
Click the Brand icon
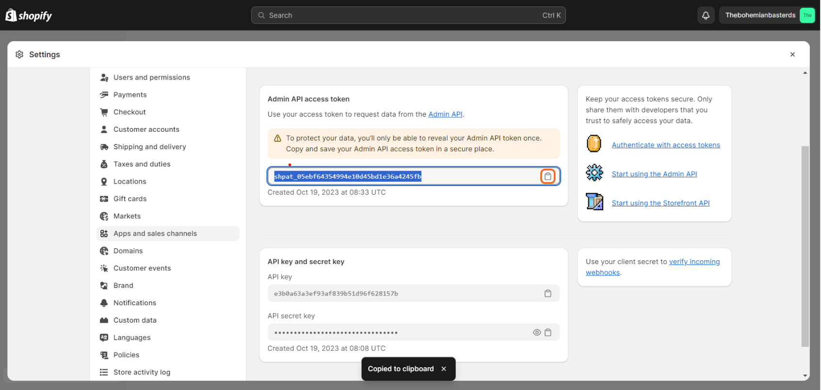tap(104, 286)
